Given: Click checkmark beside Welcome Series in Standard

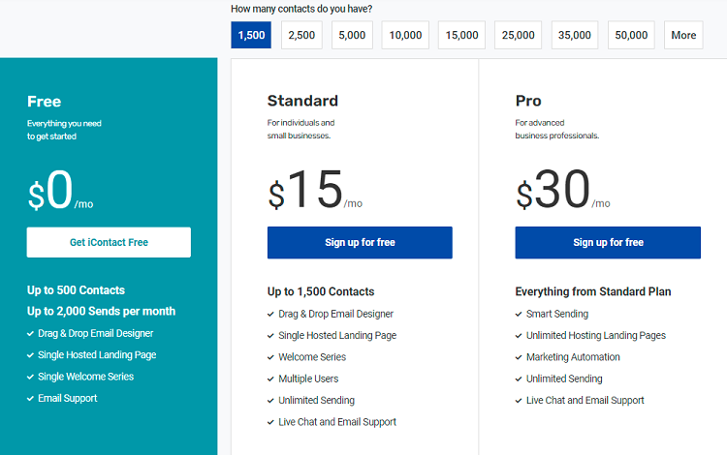Looking at the screenshot, I should [270, 357].
